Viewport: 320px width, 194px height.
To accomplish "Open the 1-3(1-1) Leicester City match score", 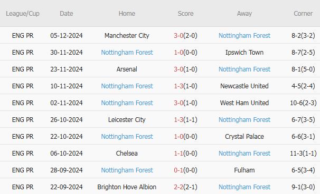I will tap(185, 120).
